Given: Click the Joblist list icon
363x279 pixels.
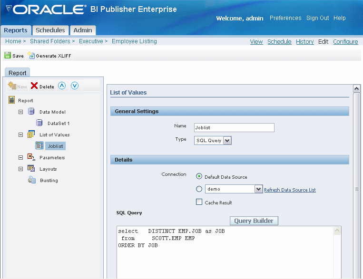Looking at the screenshot, I should pyautogui.click(x=39, y=145).
